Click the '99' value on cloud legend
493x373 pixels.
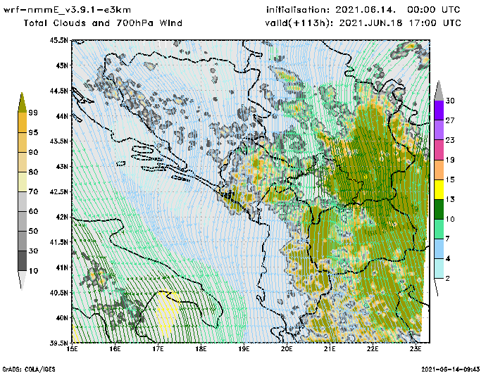point(33,113)
